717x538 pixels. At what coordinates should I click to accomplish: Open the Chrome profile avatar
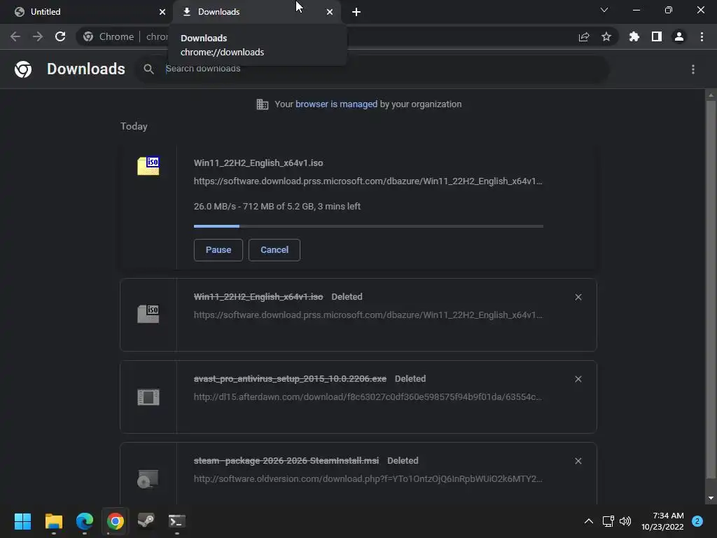point(679,36)
